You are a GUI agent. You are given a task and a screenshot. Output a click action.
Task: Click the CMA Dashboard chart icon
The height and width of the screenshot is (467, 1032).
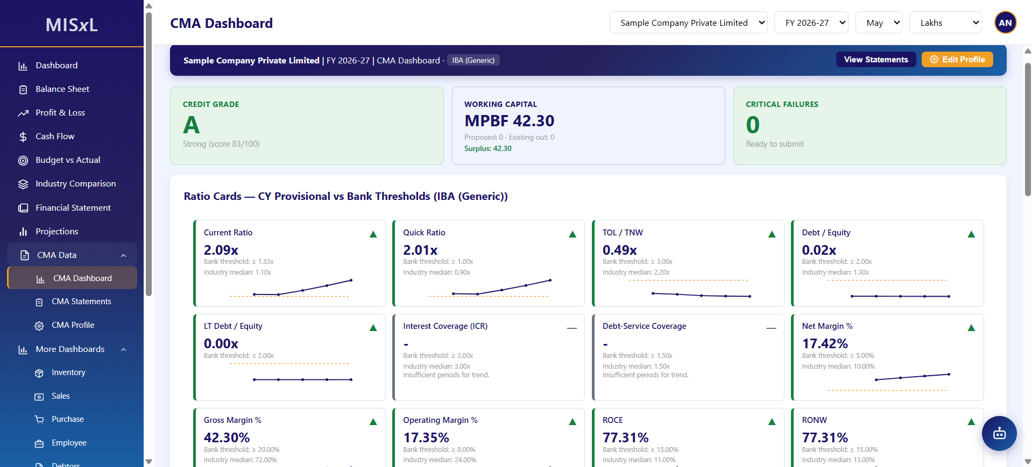click(x=40, y=279)
